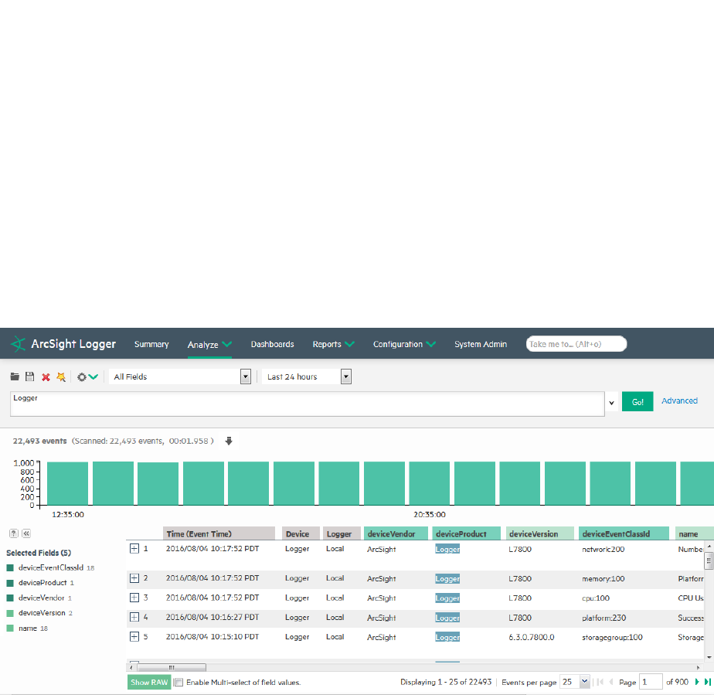This screenshot has height=695, width=714.
Task: Click the deviceVersion color swatch
Action: click(10, 613)
